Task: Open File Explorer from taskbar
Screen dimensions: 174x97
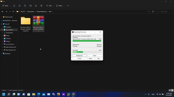Action: (x=34, y=94)
